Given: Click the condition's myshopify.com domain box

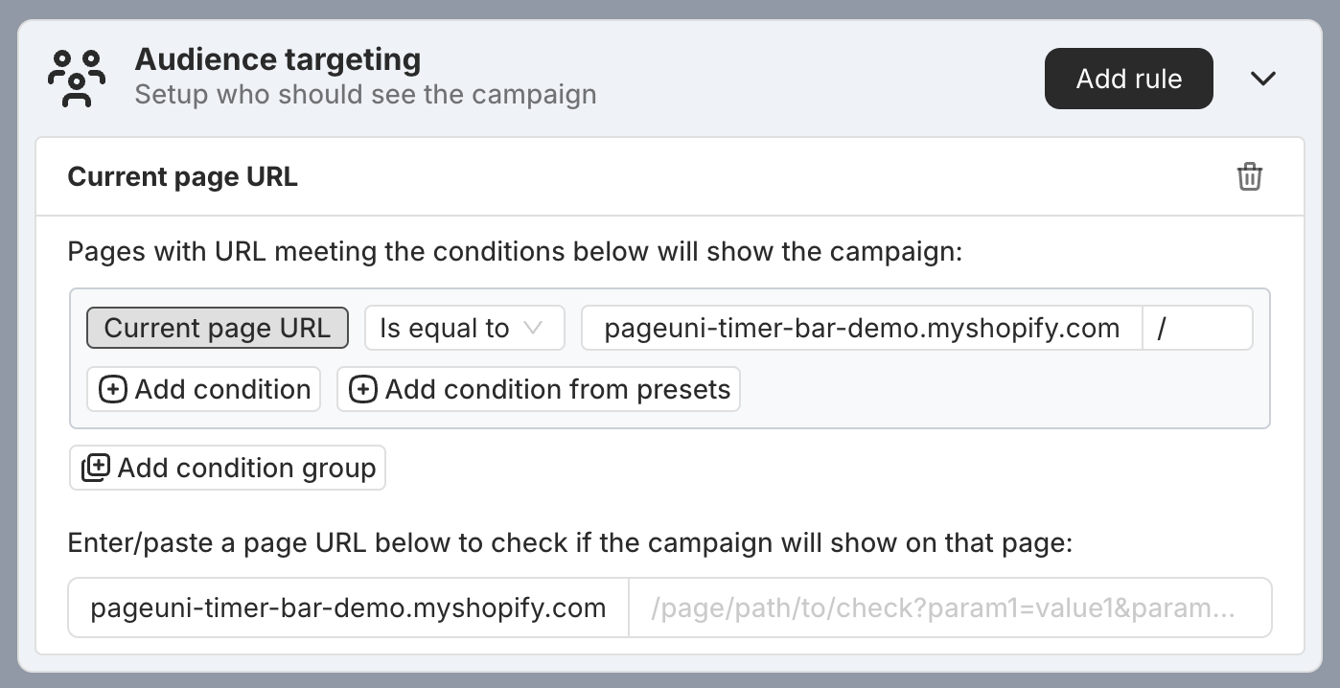Looking at the screenshot, I should 862,328.
